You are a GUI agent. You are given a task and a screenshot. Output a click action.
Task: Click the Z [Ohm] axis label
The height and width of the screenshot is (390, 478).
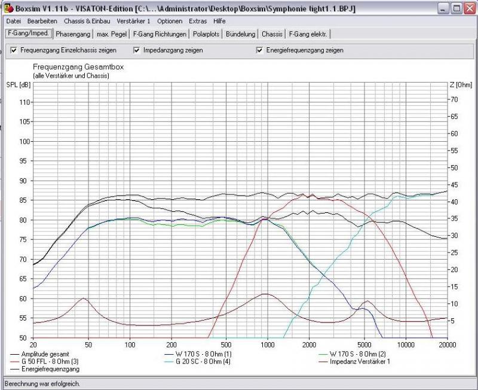pos(461,84)
